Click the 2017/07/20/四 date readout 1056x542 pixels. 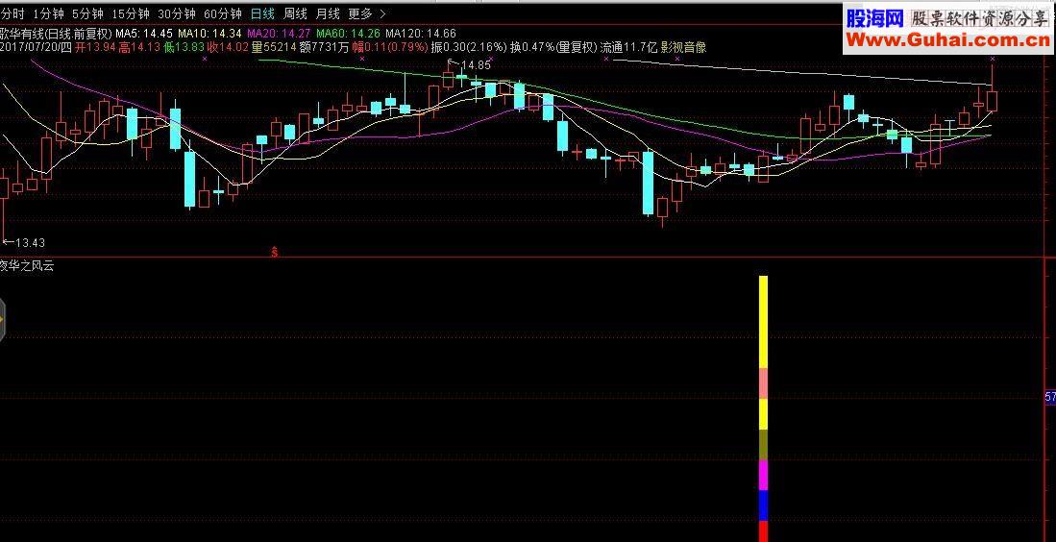(36, 47)
